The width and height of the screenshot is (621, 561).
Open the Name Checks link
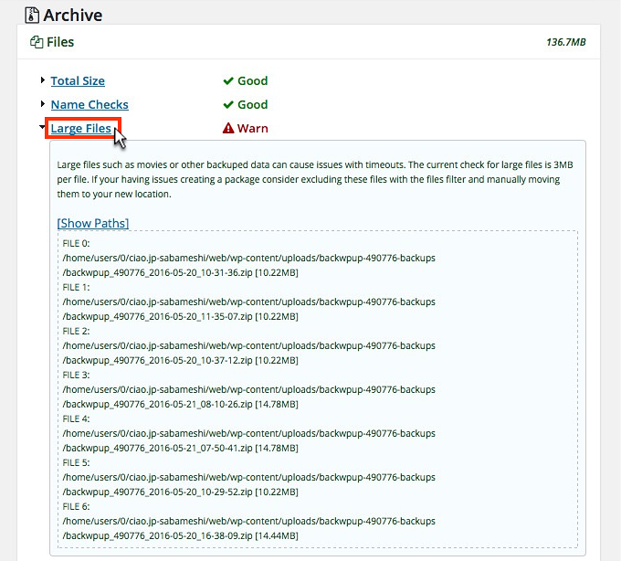click(89, 104)
